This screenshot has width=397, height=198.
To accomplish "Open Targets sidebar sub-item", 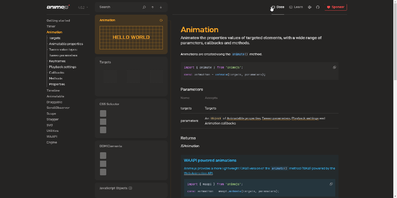I will tap(55, 38).
